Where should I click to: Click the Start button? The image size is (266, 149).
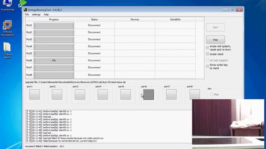click(x=215, y=27)
